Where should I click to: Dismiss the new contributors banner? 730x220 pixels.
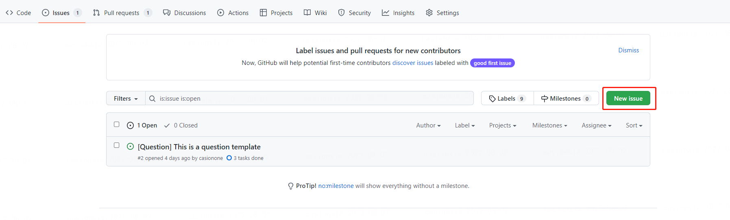click(x=628, y=50)
